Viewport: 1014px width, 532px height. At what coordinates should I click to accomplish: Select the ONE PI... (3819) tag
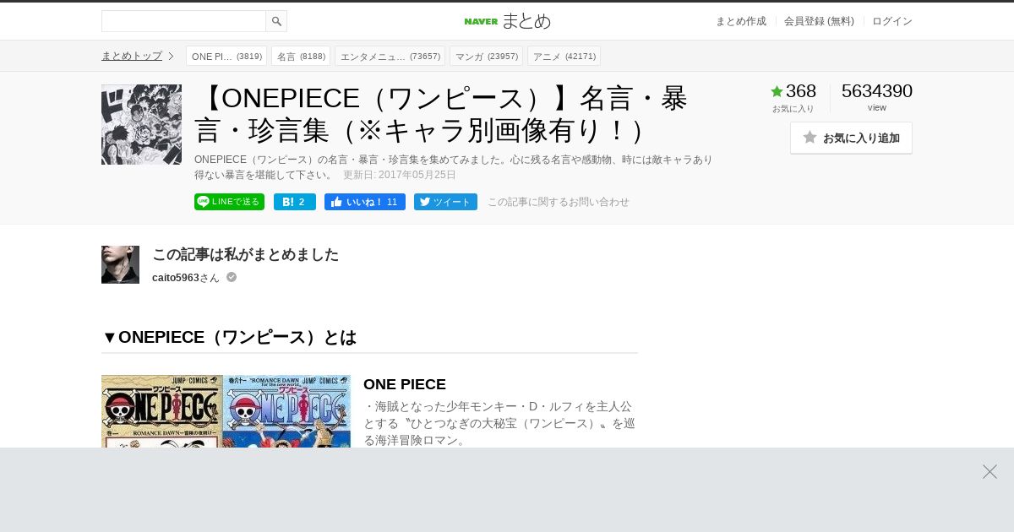[x=226, y=56]
